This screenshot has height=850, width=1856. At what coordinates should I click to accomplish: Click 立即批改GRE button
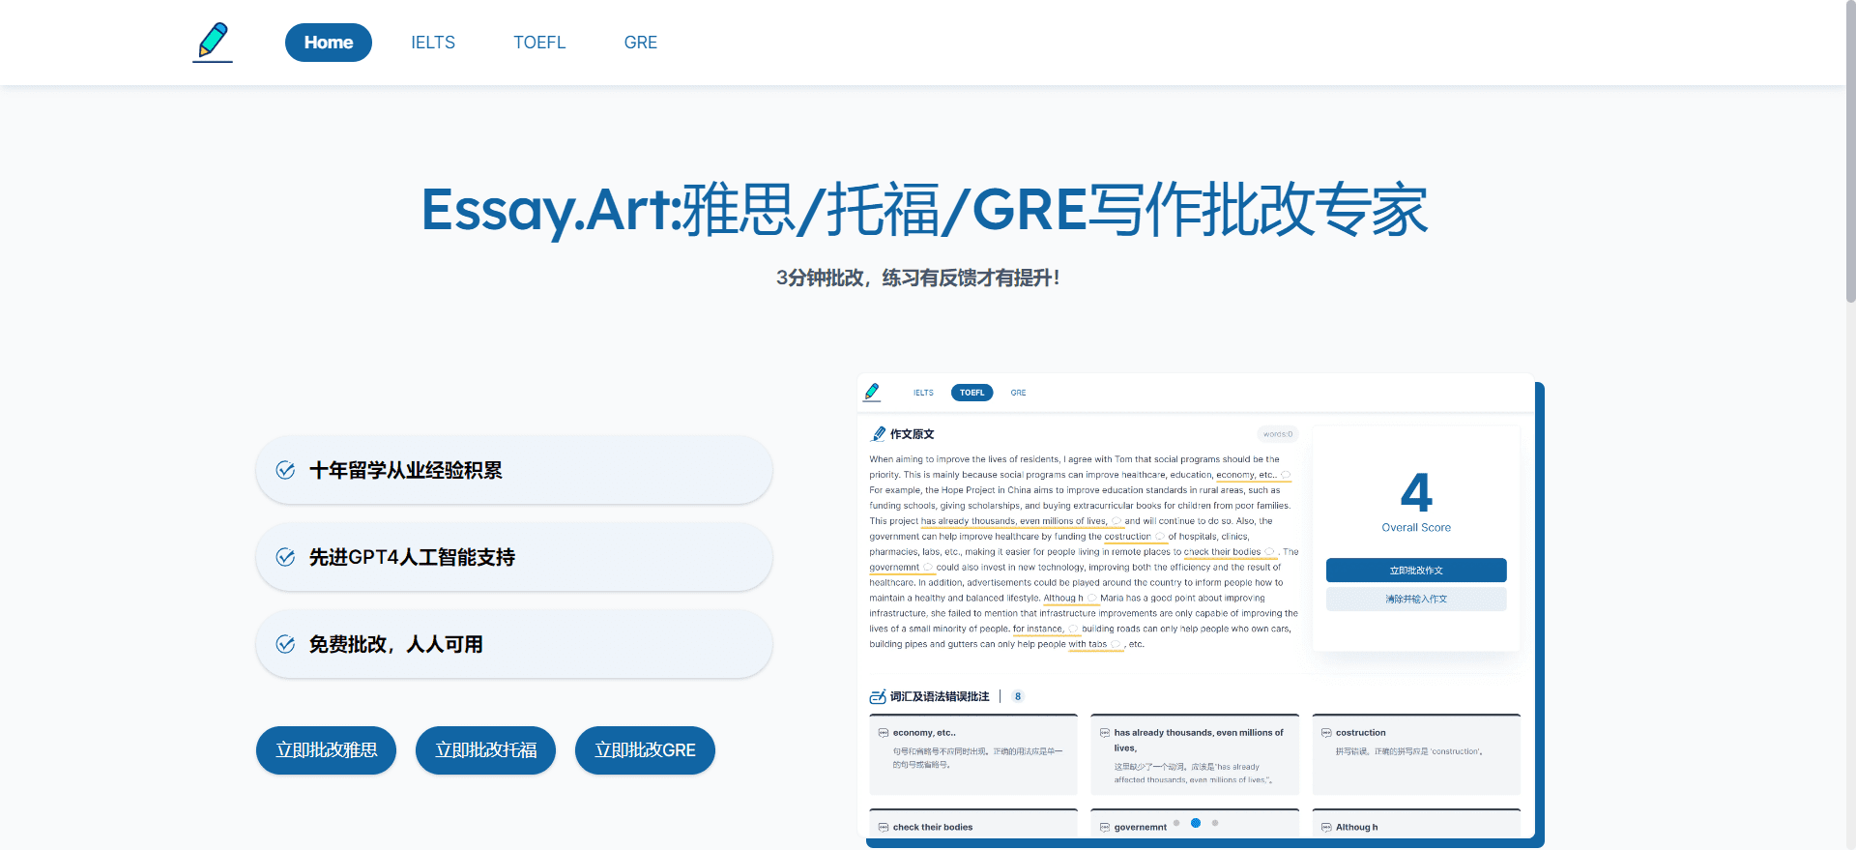[646, 750]
